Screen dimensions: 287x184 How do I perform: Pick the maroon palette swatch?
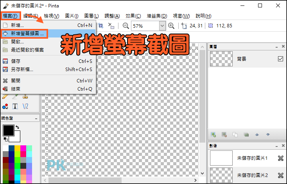pos(5,160)
